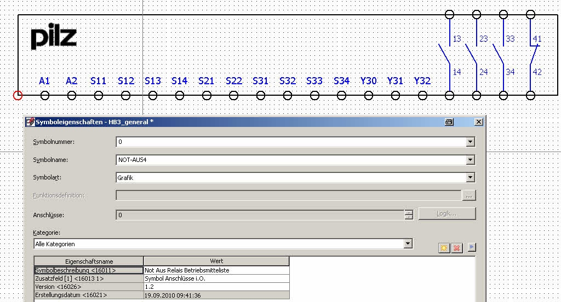561x302 pixels.
Task: Click the red delete property icon
Action: click(457, 248)
